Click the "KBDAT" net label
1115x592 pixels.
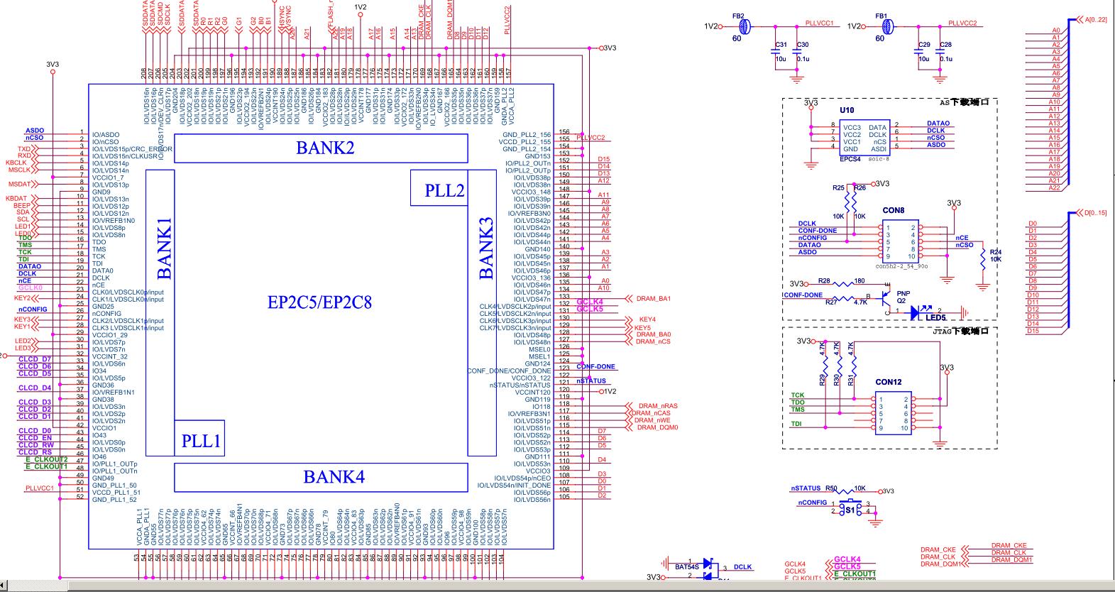[x=16, y=198]
